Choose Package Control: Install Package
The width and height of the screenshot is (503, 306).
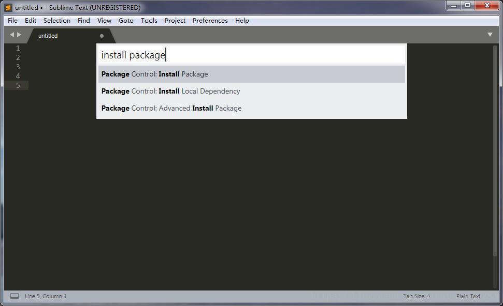point(252,74)
